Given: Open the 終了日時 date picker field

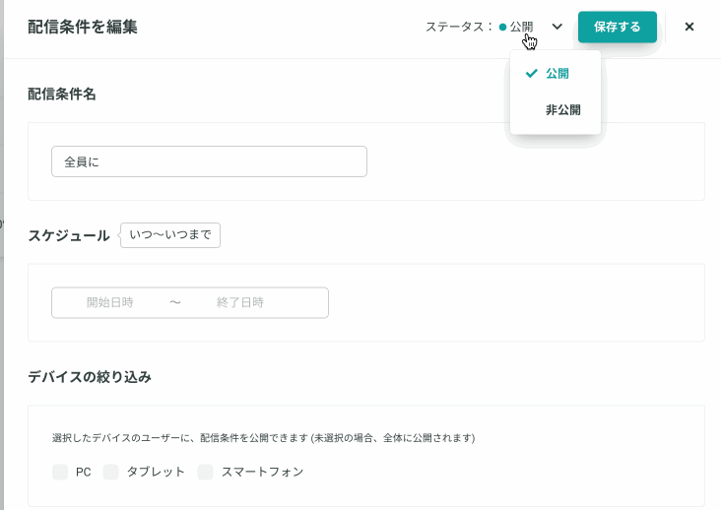Looking at the screenshot, I should pyautogui.click(x=240, y=303).
